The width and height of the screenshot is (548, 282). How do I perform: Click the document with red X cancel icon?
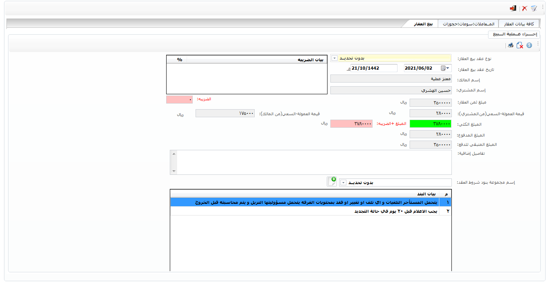coord(520,45)
